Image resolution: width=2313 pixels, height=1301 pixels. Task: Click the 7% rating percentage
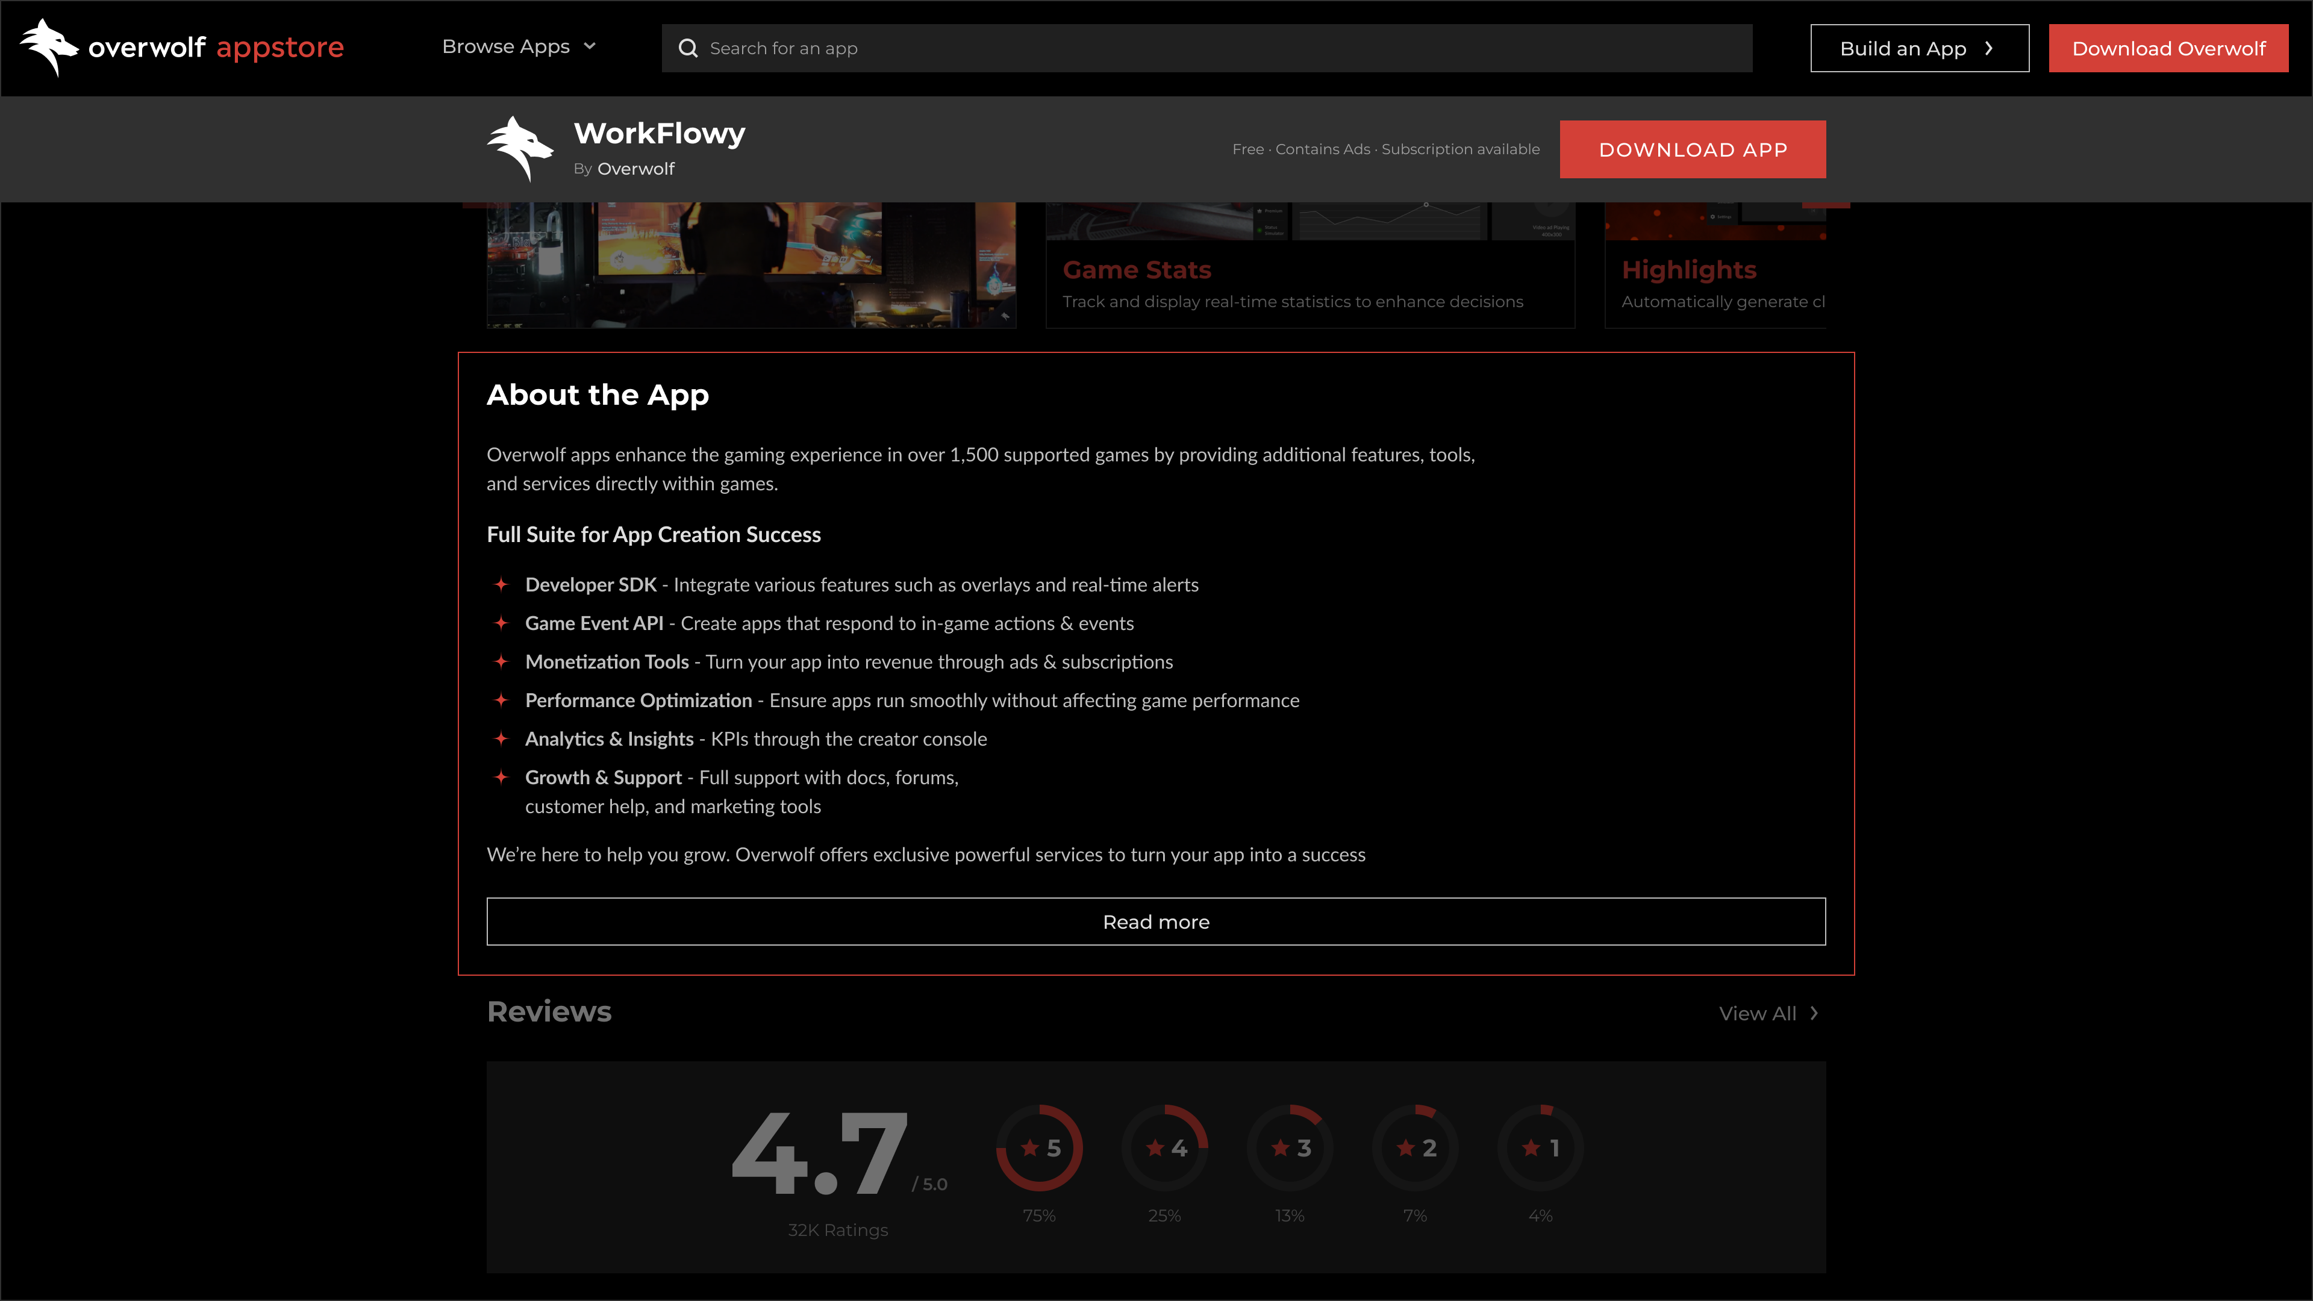point(1415,1215)
